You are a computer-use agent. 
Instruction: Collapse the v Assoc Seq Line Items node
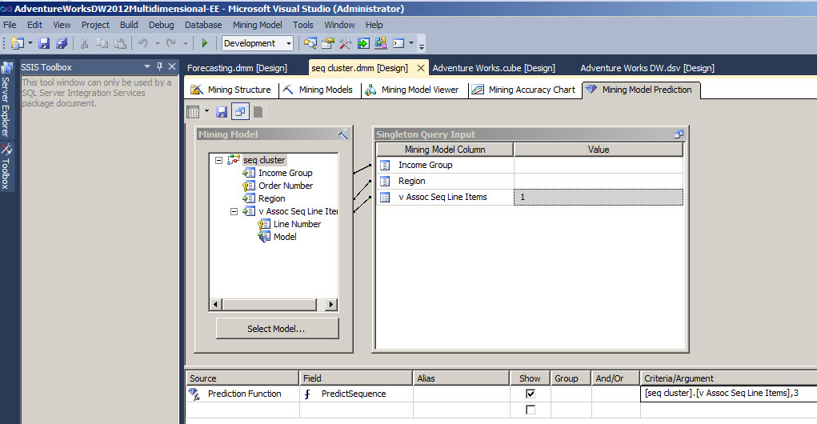234,211
